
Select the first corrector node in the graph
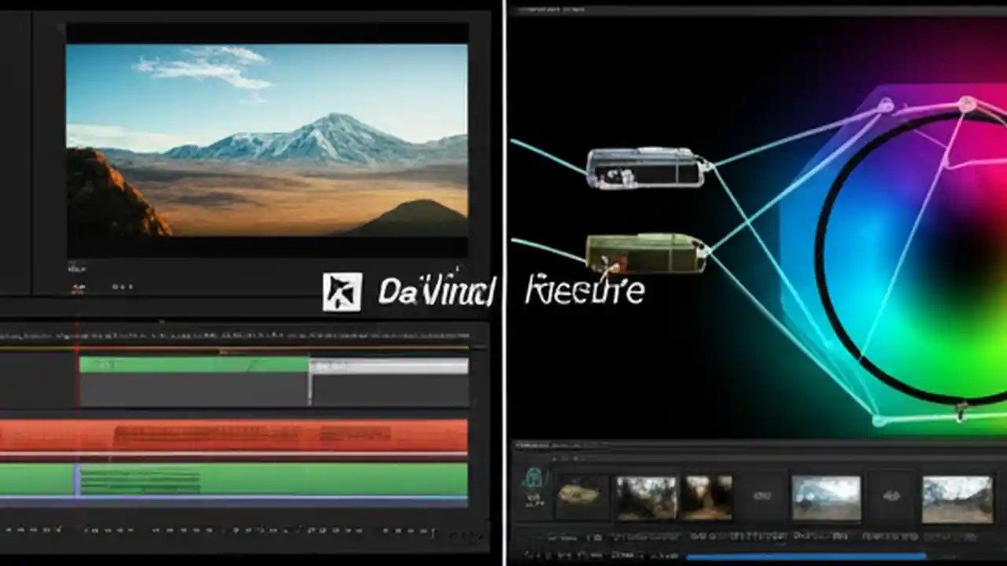(645, 168)
